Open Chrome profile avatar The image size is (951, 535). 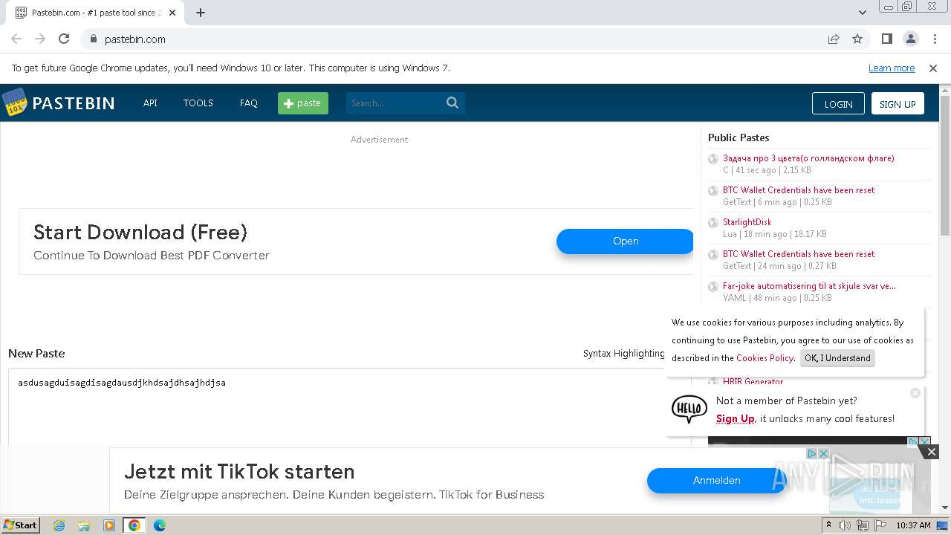[x=910, y=39]
